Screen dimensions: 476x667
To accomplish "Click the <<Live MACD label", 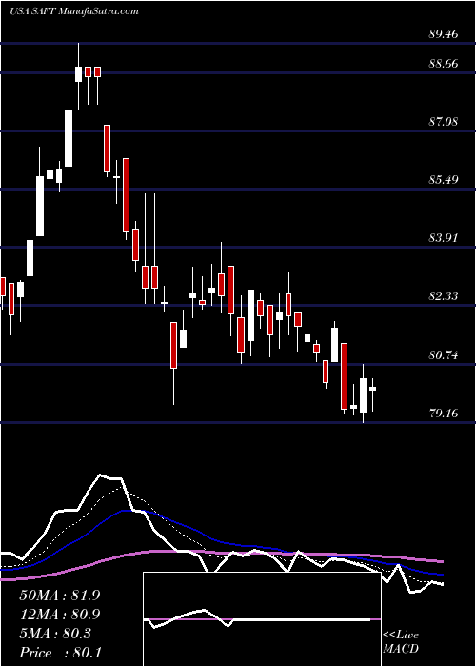I will click(401, 642).
